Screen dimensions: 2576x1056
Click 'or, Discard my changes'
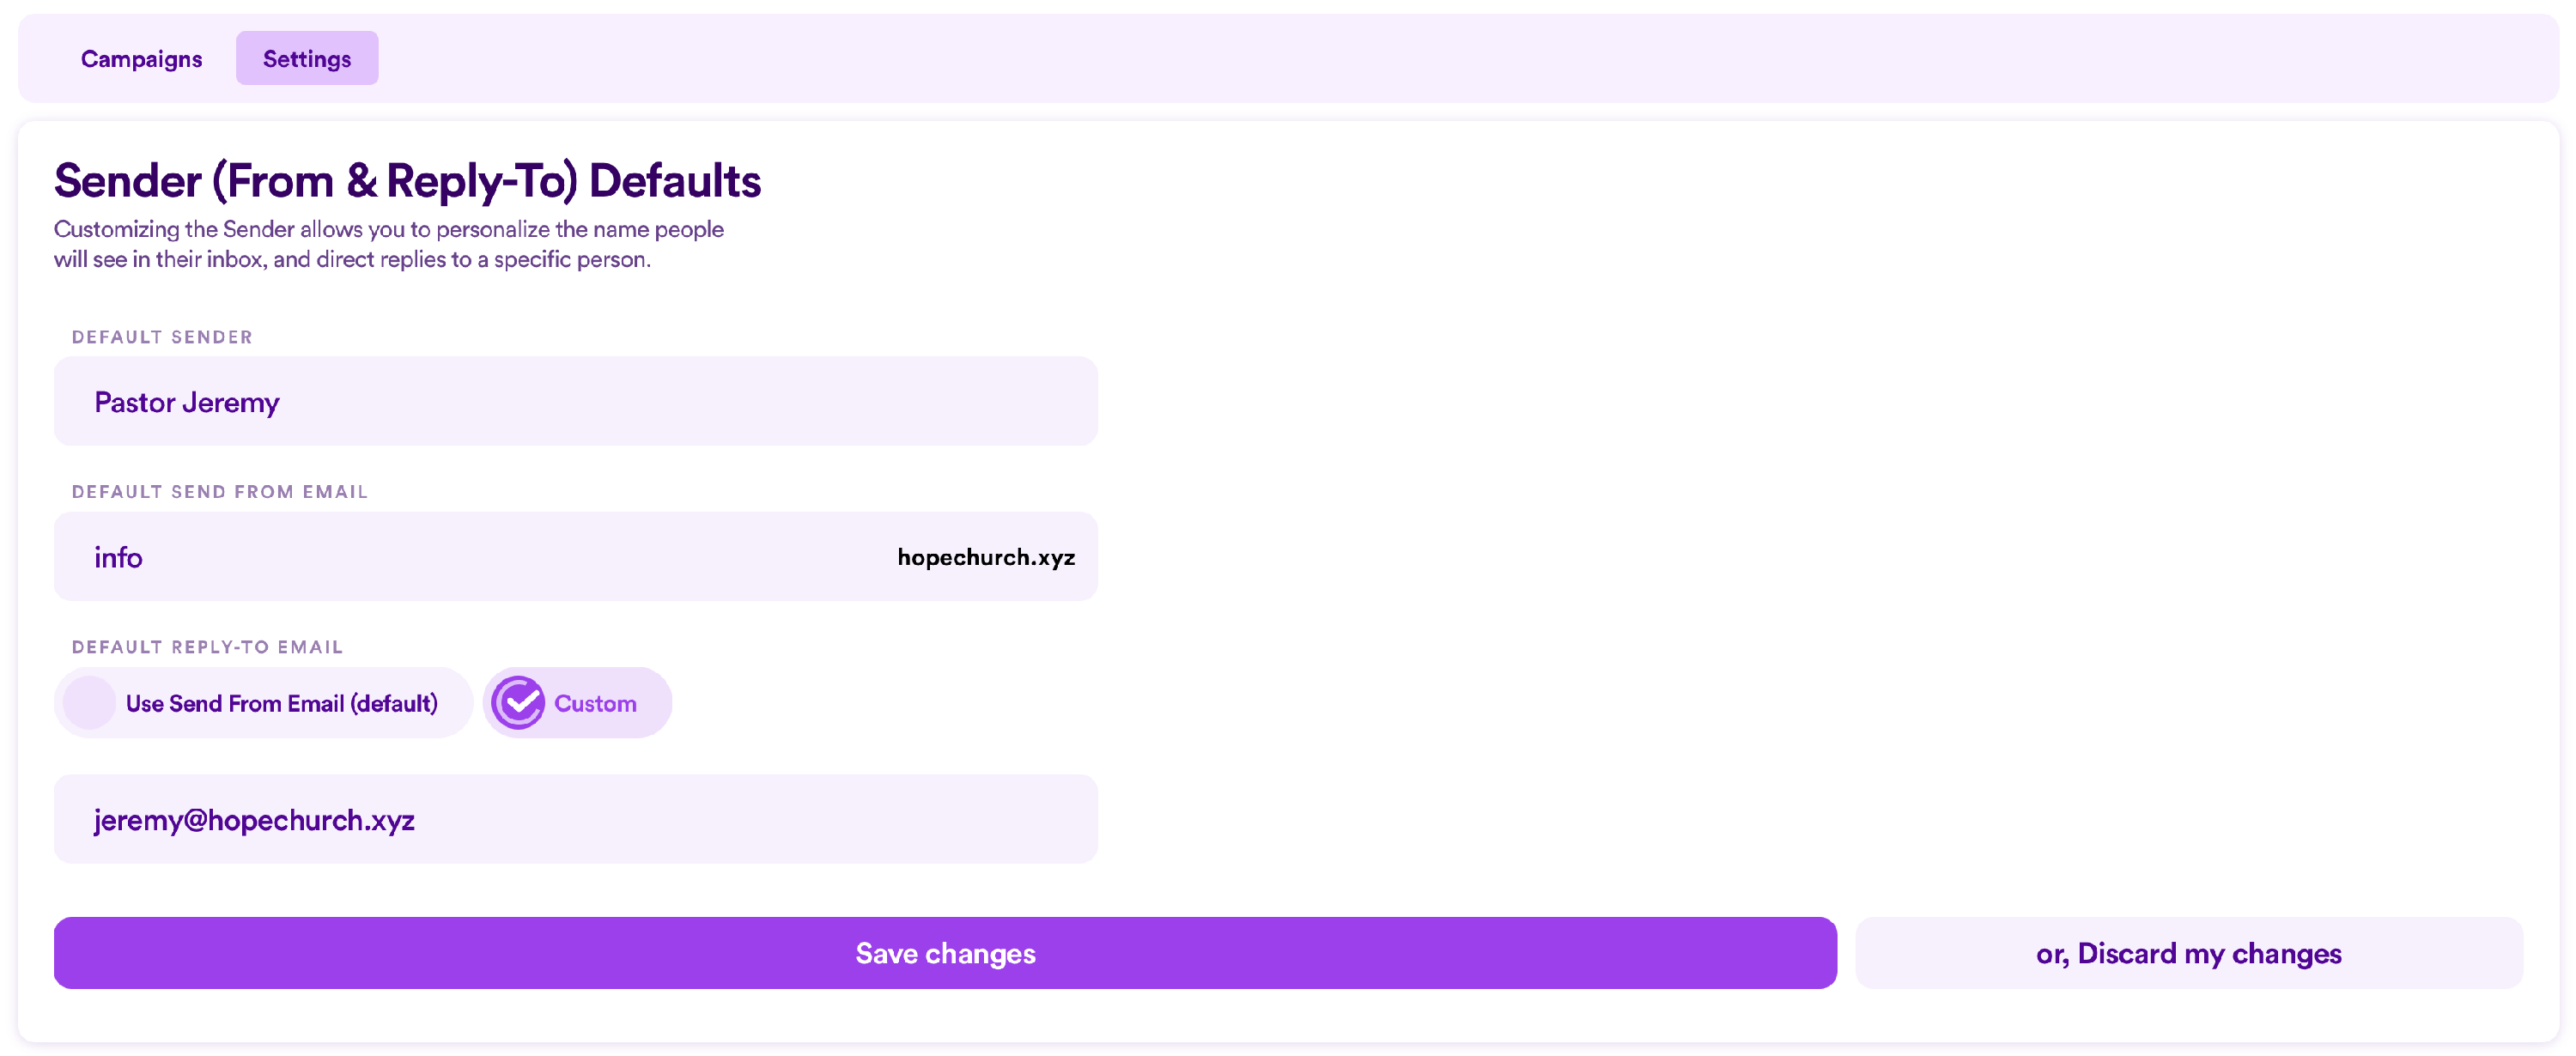point(2188,953)
